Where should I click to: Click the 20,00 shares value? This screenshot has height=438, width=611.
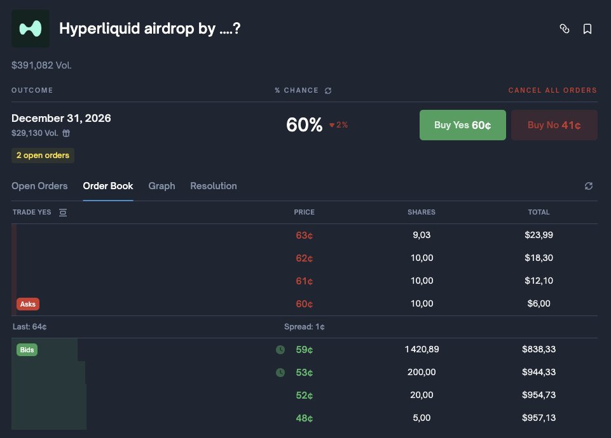coord(422,395)
